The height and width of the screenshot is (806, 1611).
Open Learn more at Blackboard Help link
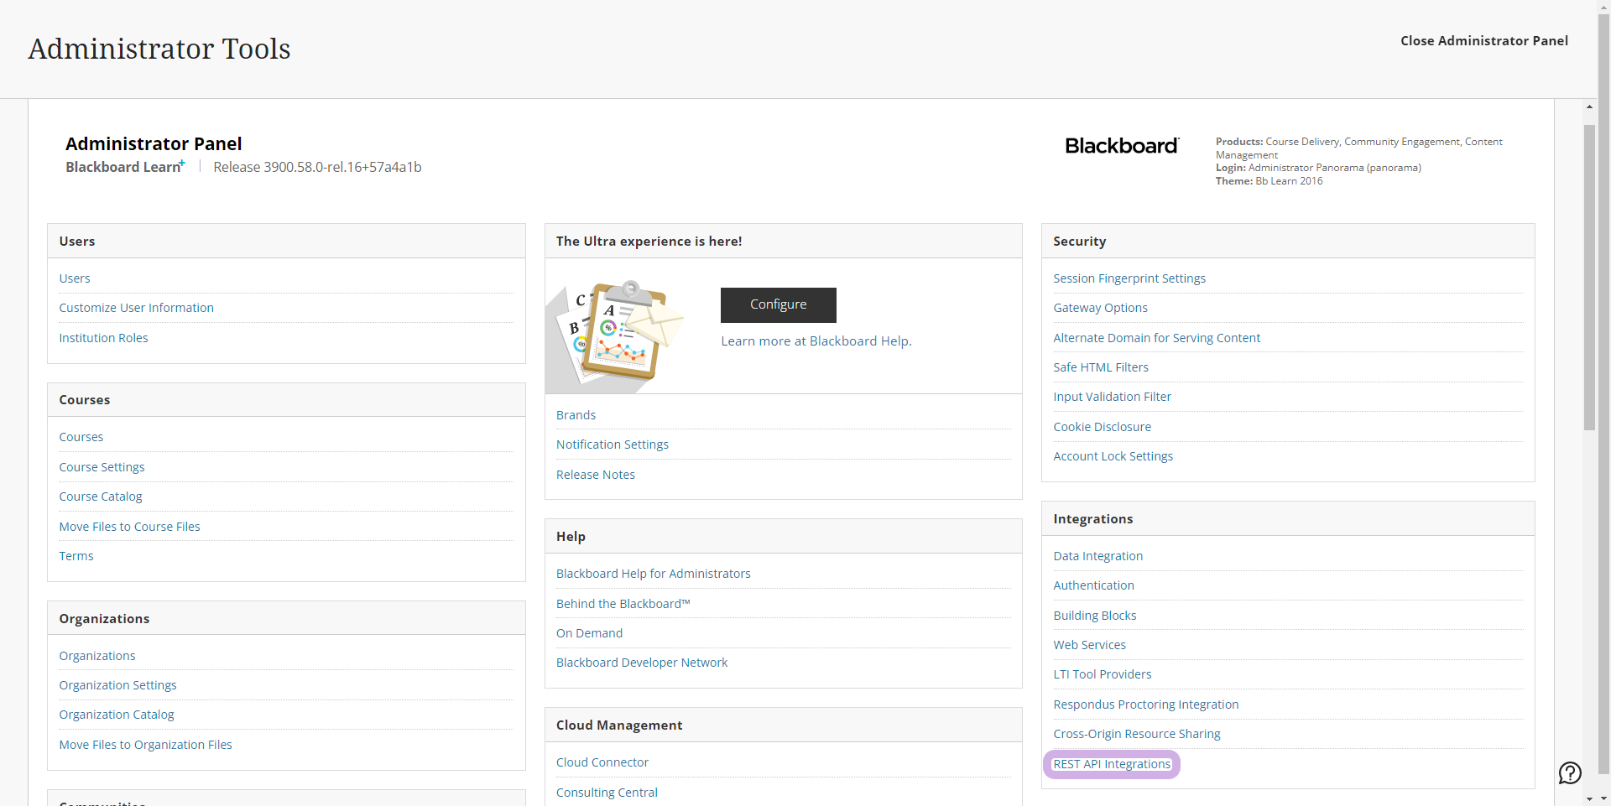click(816, 341)
